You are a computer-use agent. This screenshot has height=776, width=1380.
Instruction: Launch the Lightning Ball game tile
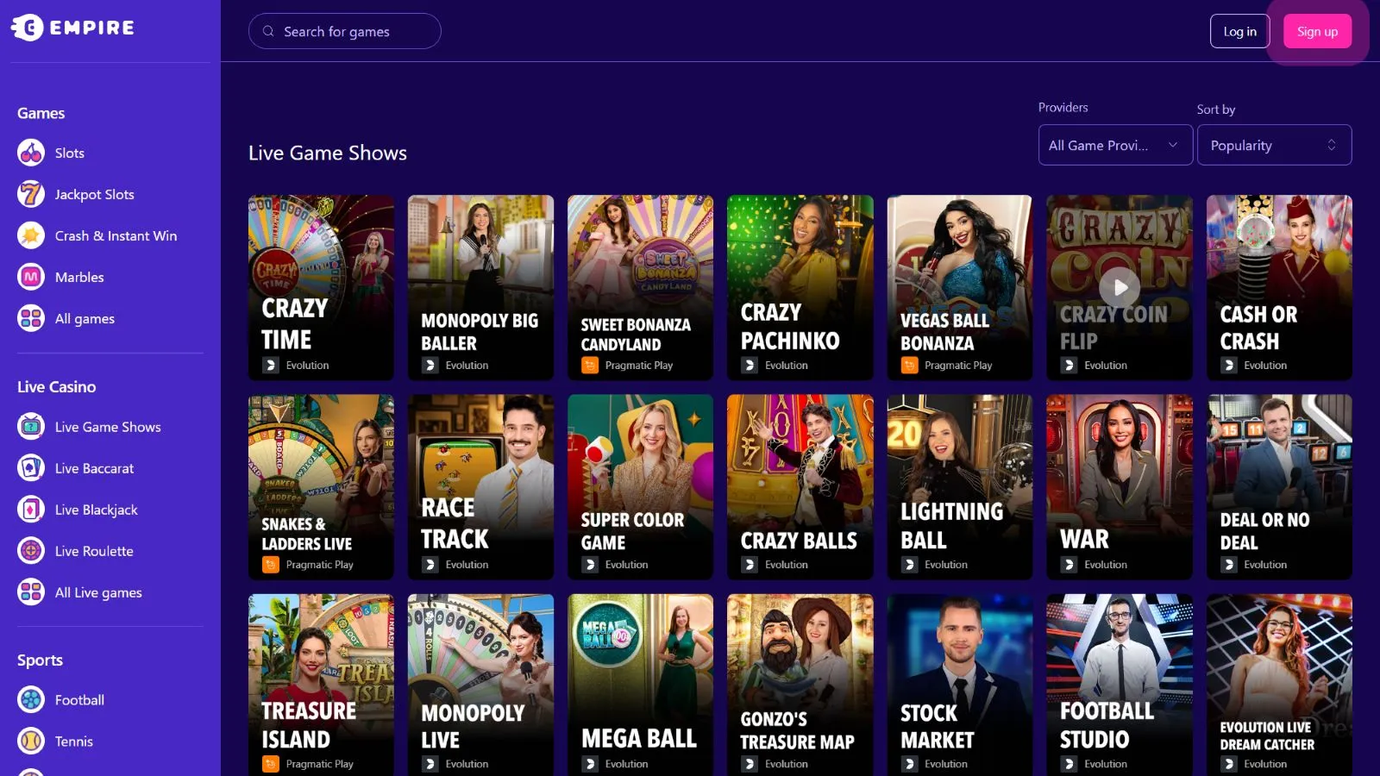click(959, 486)
